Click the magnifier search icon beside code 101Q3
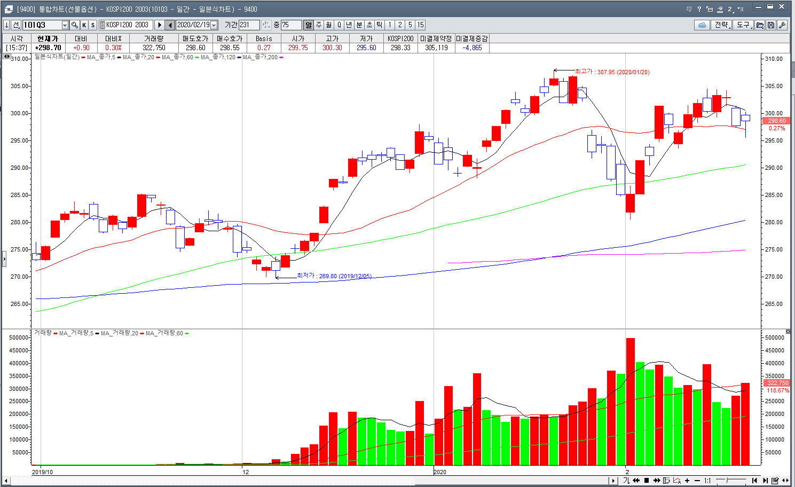This screenshot has width=795, height=487. coord(75,25)
